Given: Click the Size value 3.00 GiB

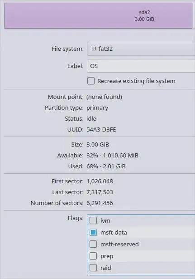Looking at the screenshot, I should click(98, 144).
